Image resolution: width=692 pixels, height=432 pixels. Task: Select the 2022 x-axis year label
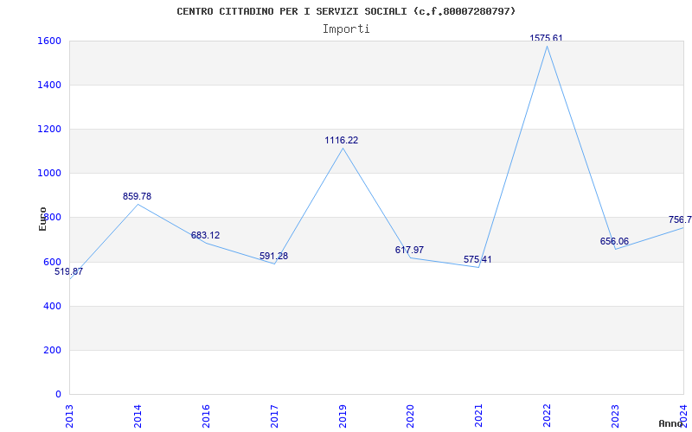(548, 416)
